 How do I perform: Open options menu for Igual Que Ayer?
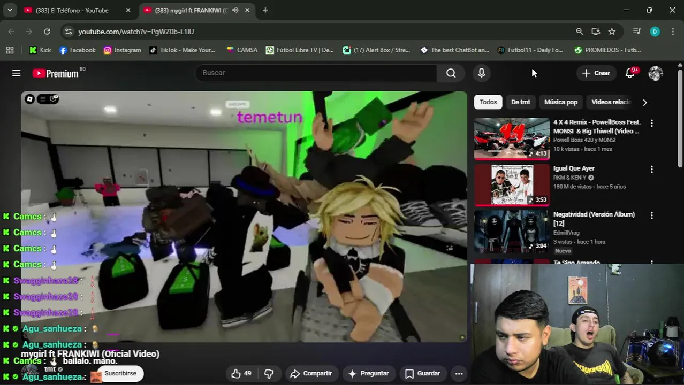click(652, 169)
